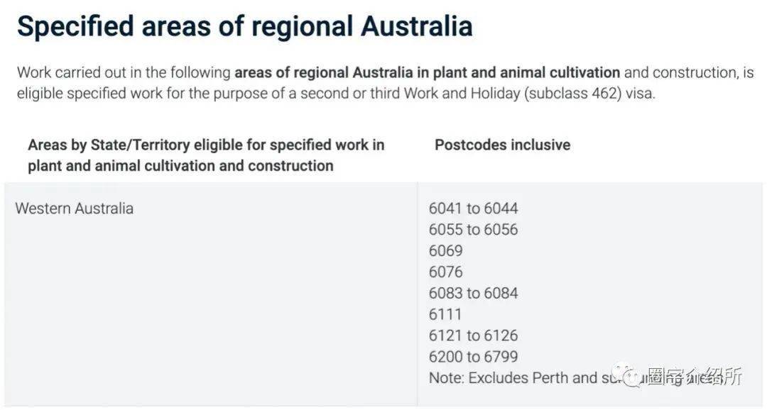Click "plant and animal cultivation and construction" header line

[x=180, y=166]
